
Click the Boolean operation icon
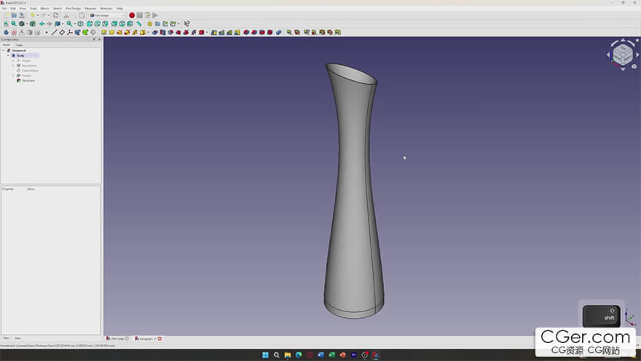pos(279,32)
